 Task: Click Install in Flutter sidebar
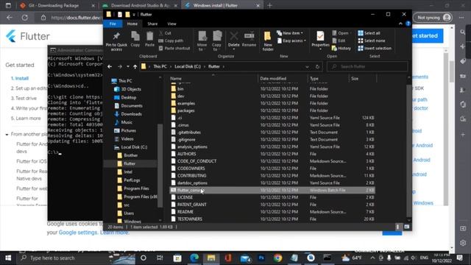[20, 79]
